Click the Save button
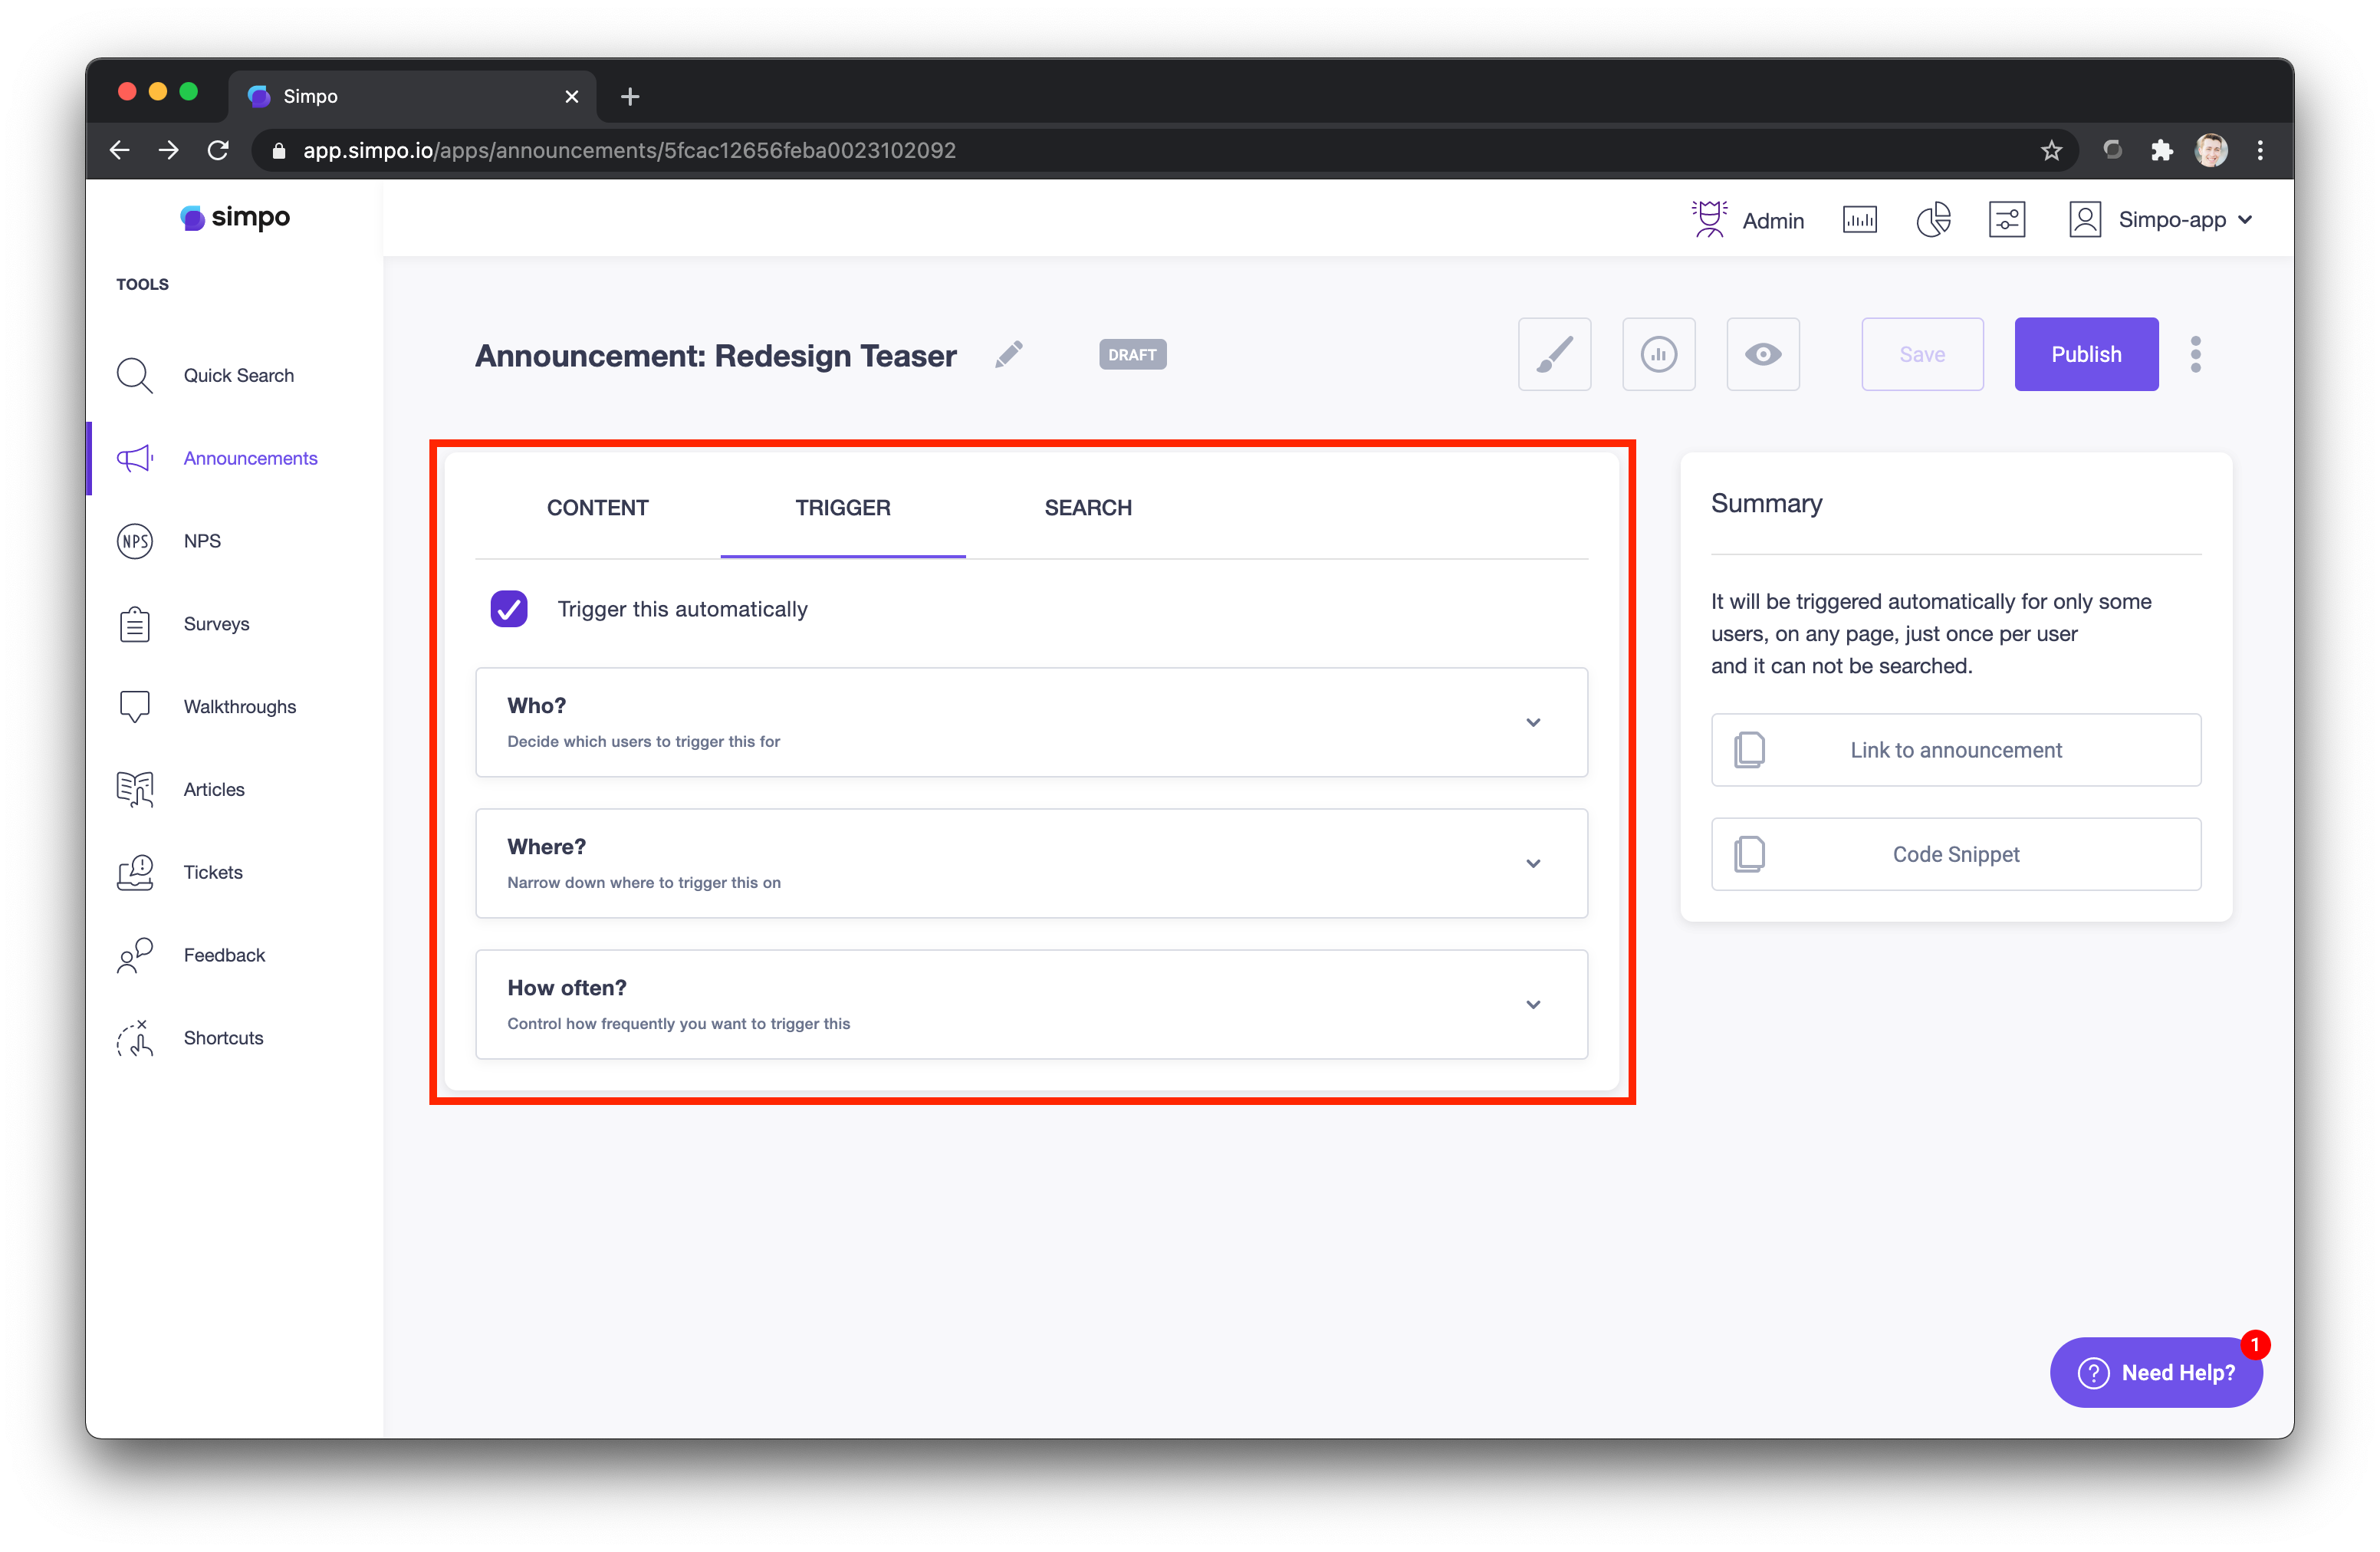 click(x=1922, y=354)
